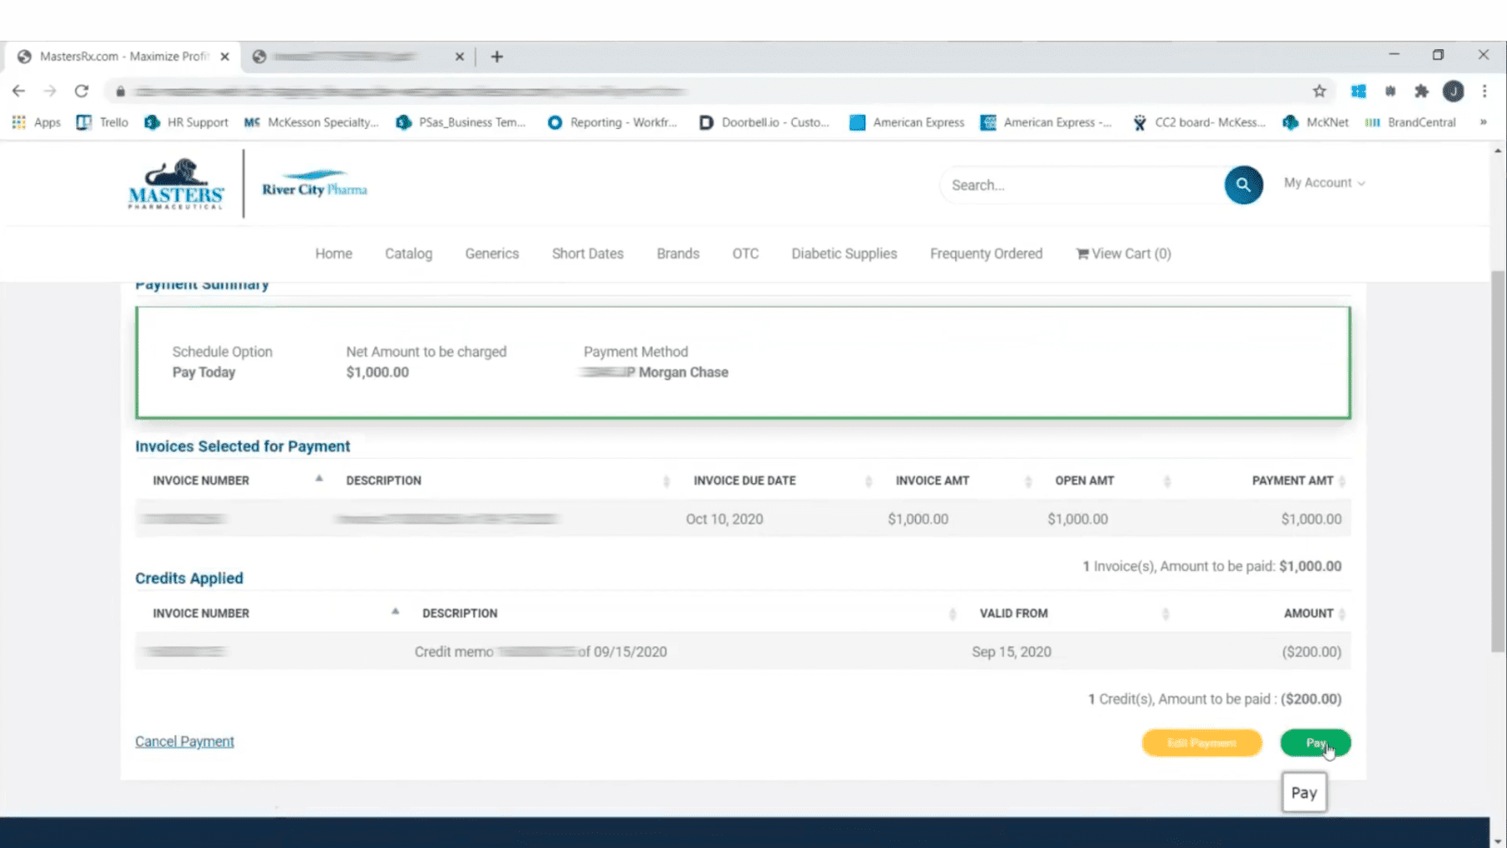This screenshot has width=1507, height=848.
Task: Open the Chrome three-dot menu
Action: pyautogui.click(x=1484, y=91)
